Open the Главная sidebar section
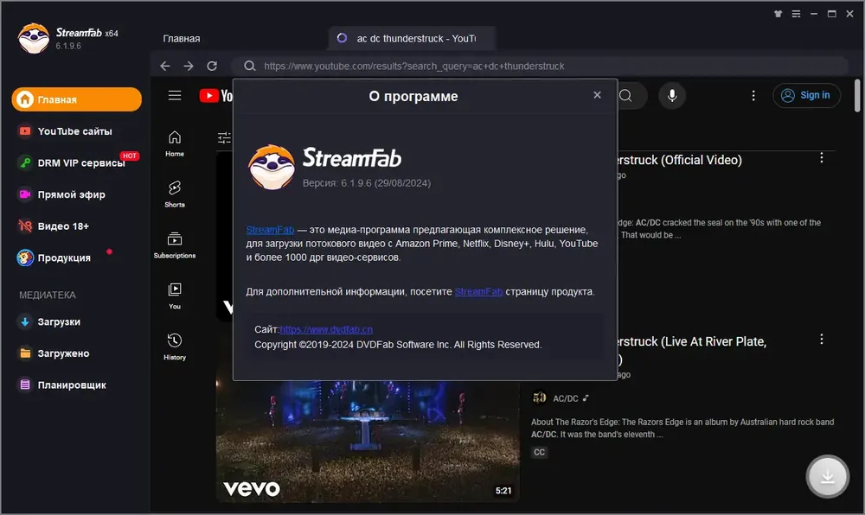Image resolution: width=865 pixels, height=515 pixels. tap(77, 99)
